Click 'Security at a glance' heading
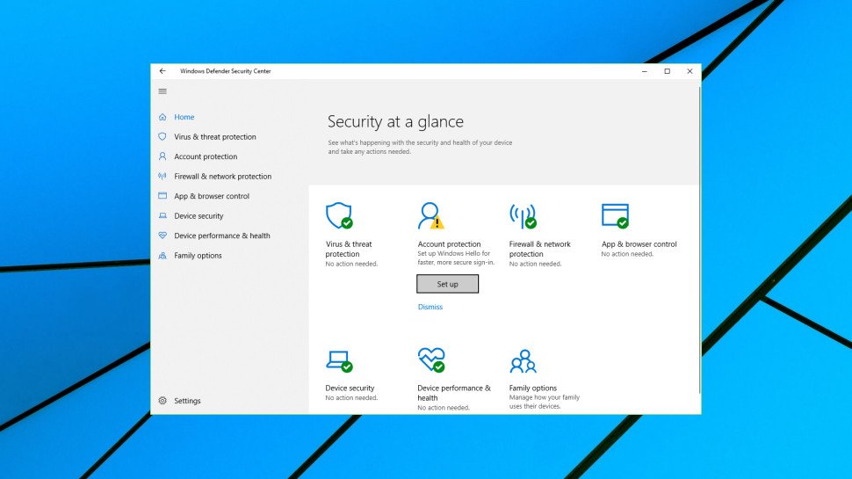This screenshot has height=479, width=852. point(395,121)
